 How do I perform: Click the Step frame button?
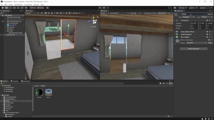(108, 8)
